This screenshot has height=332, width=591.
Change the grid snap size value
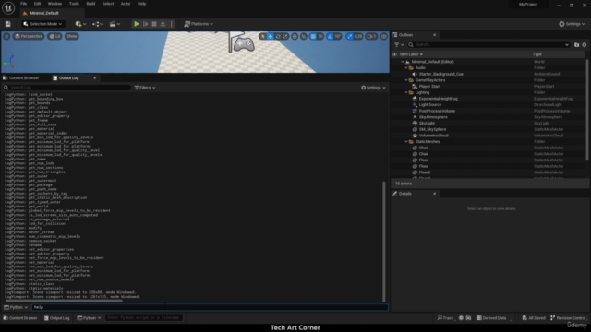tap(320, 36)
